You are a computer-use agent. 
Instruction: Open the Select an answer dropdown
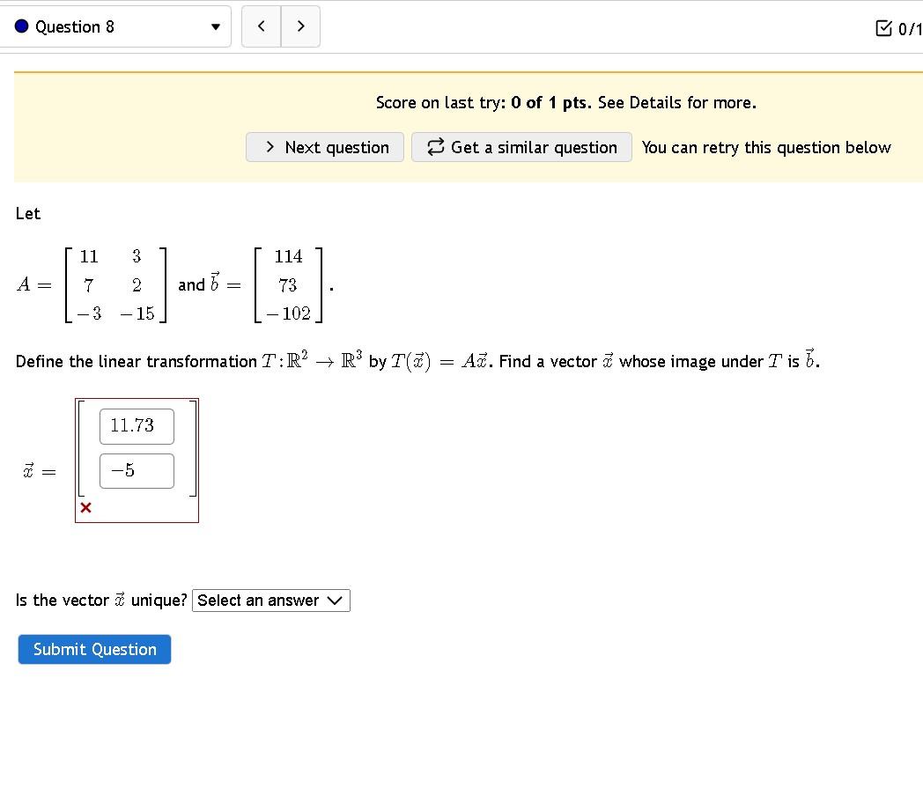(270, 600)
